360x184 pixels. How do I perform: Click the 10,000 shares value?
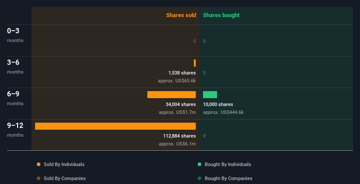point(218,104)
